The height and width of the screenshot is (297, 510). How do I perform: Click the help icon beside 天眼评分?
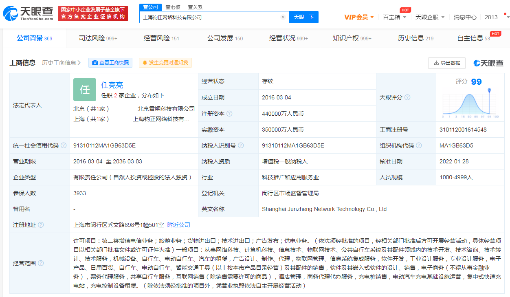point(407,97)
